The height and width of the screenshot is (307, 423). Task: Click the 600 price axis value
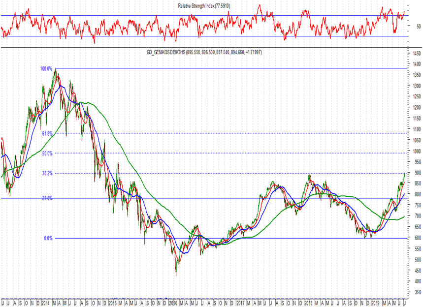[x=418, y=238]
